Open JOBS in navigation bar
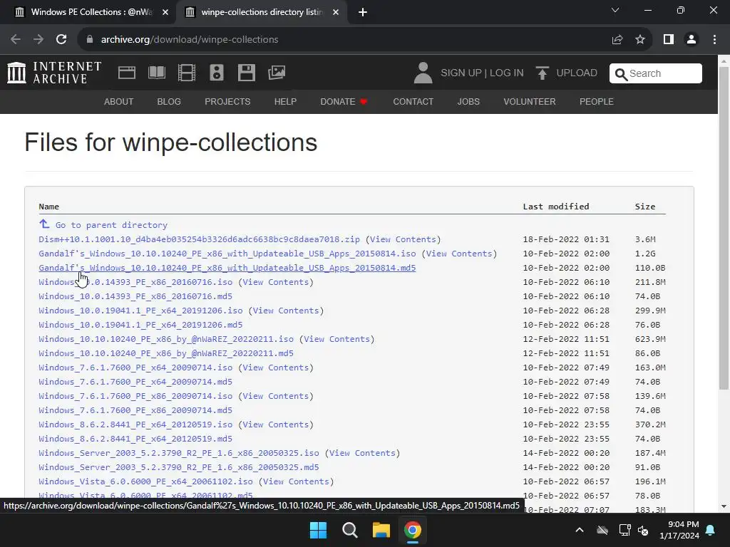Viewport: 730px width, 547px height. (468, 101)
